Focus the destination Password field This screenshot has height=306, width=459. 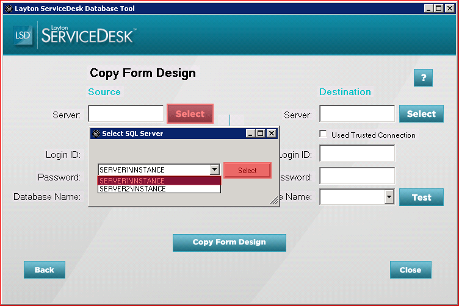(x=357, y=176)
